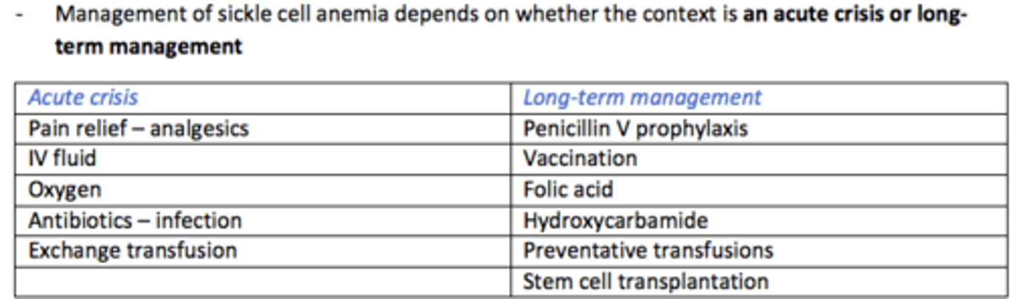
Task: Click the 'Antibiotics – infection' cell
Action: (135, 220)
